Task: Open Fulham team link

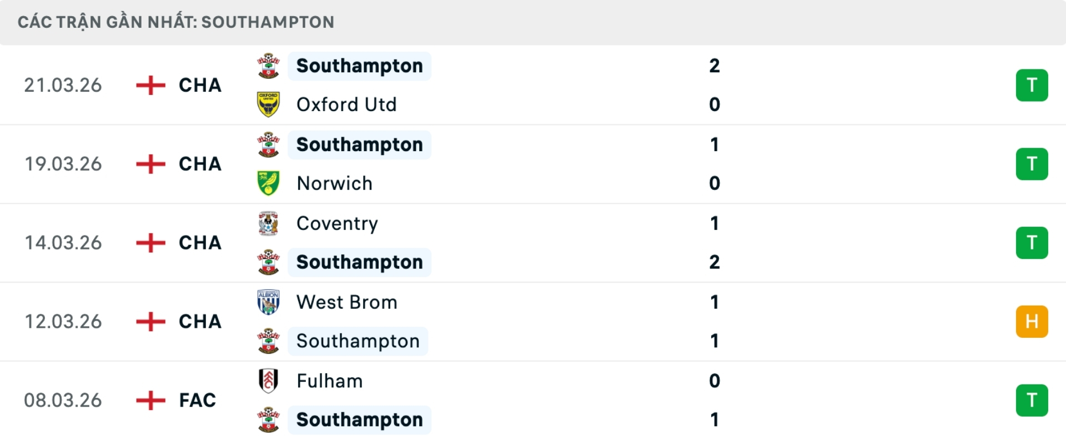Action: tap(329, 381)
